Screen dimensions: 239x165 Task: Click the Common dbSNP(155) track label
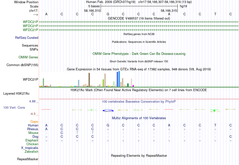[x=22, y=65]
